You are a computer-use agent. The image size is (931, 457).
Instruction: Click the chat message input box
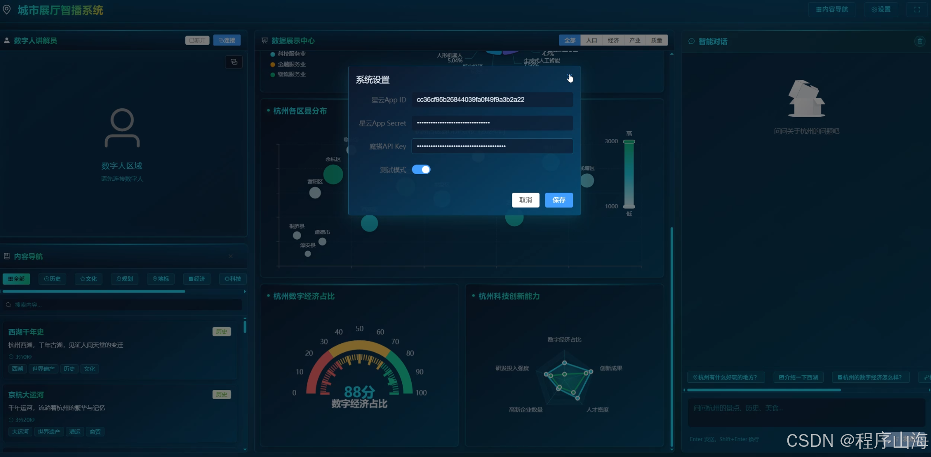806,412
